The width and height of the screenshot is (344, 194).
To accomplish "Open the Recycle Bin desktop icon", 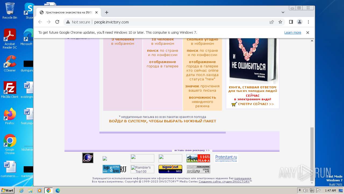I will tap(10, 11).
